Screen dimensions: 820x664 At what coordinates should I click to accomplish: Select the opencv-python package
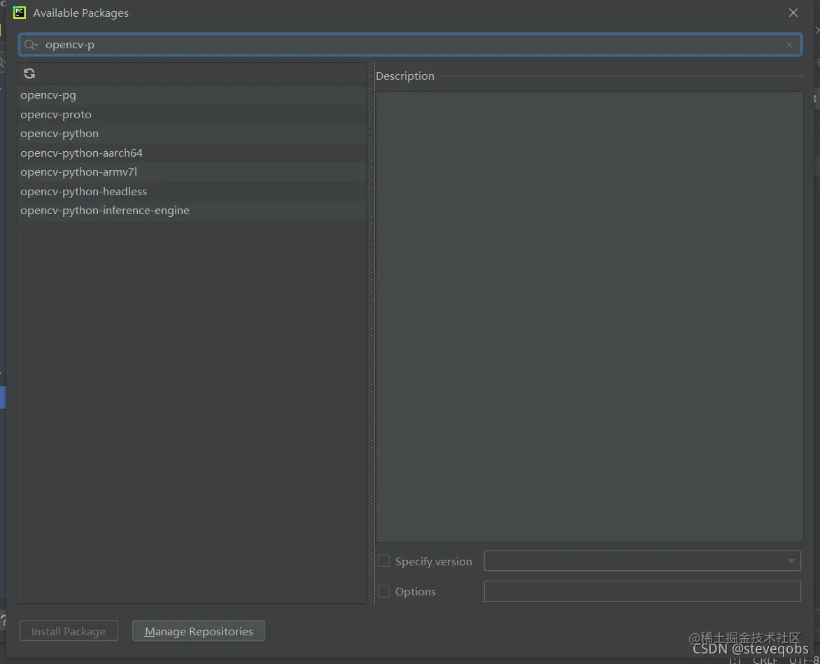click(x=192, y=134)
